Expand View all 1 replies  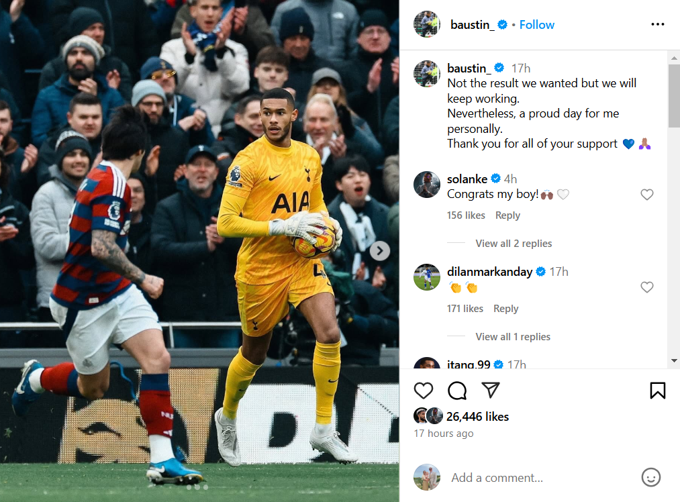(513, 336)
